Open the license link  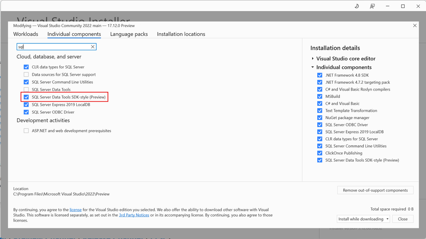point(75,210)
